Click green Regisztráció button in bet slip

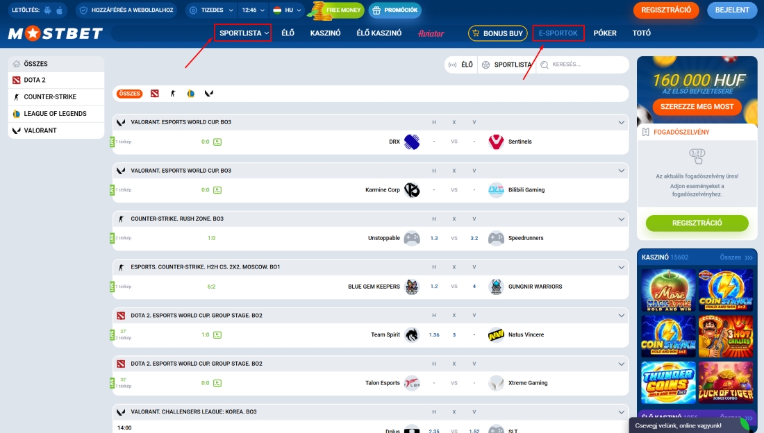tap(697, 223)
